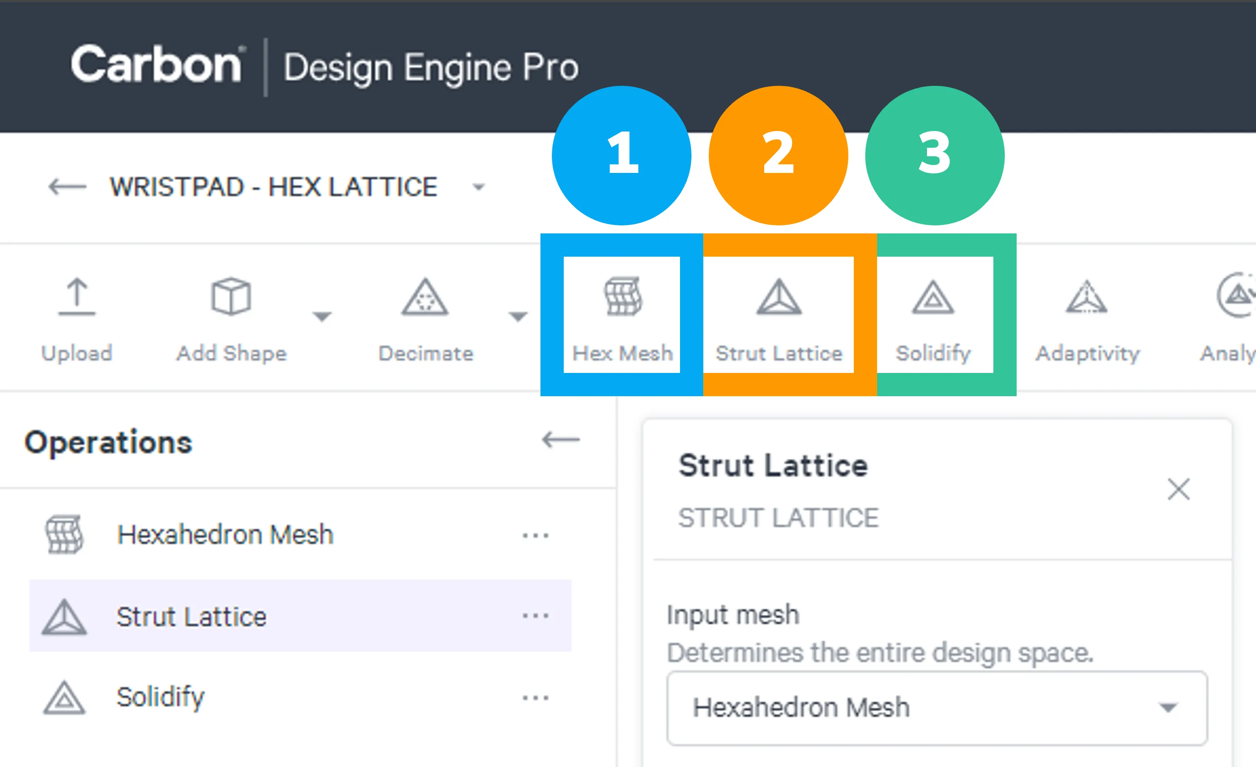Click the Carbon logo
The image size is (1256, 767).
coord(158,65)
